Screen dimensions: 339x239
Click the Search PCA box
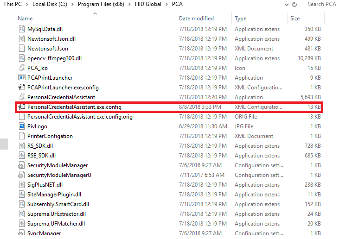[322, 4]
